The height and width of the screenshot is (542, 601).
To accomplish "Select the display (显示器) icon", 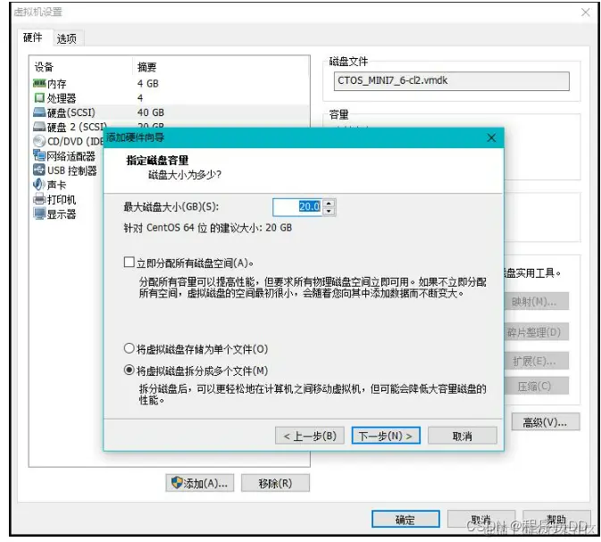I will (x=39, y=213).
